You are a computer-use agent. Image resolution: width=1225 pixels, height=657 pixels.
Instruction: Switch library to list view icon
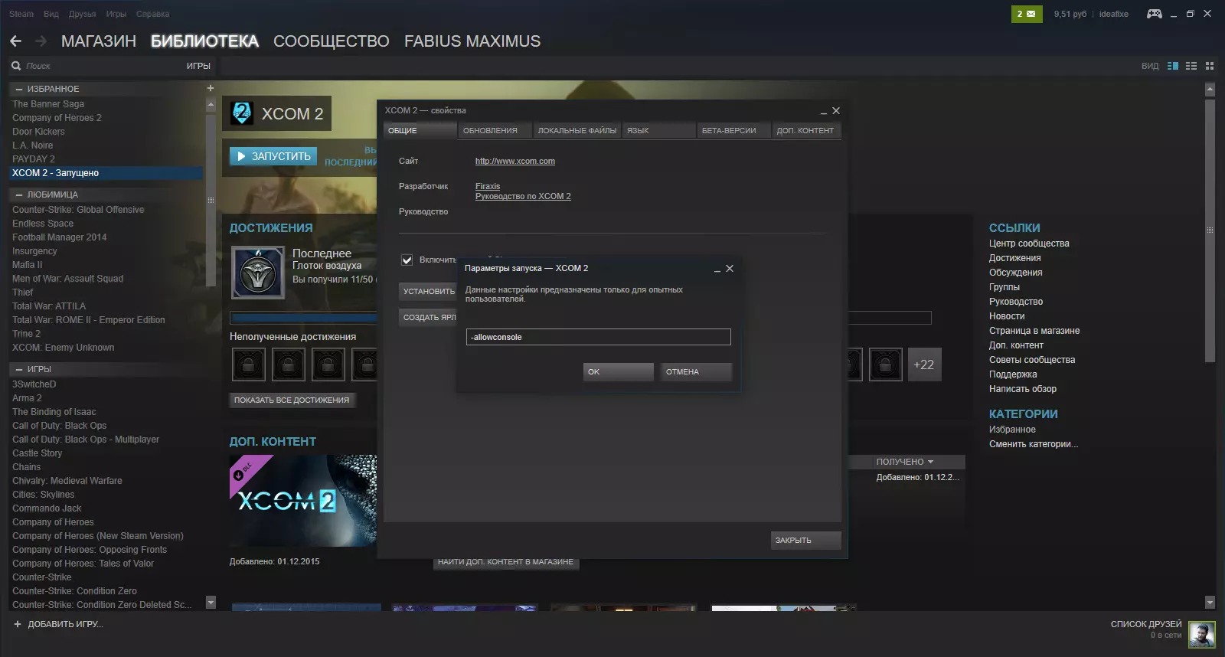1191,66
